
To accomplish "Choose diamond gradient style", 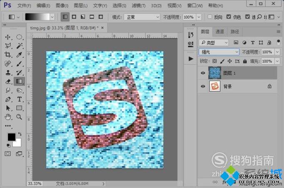I will point(101,17).
